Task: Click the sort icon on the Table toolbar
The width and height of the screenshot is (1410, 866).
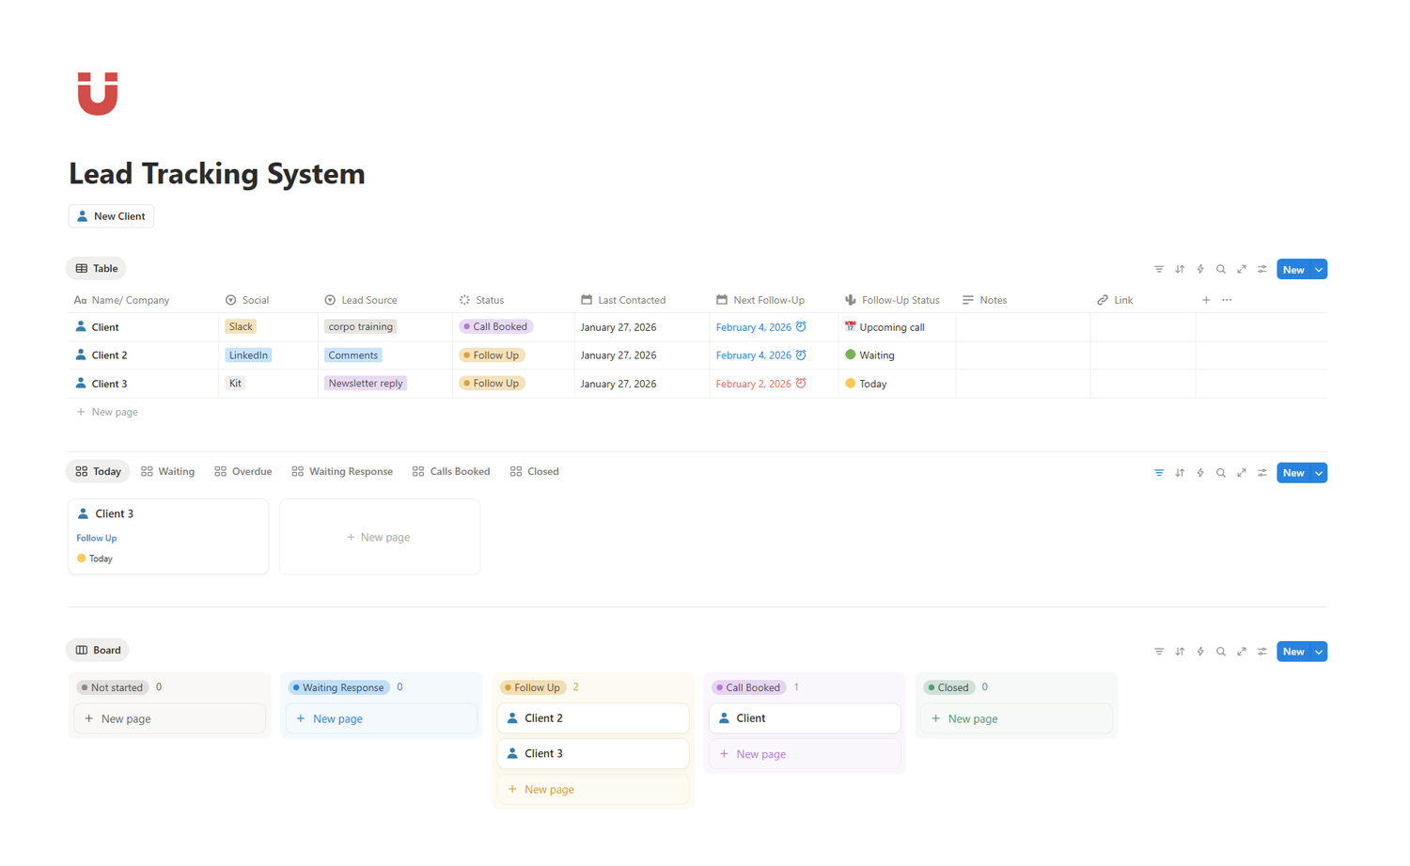Action: 1180,269
